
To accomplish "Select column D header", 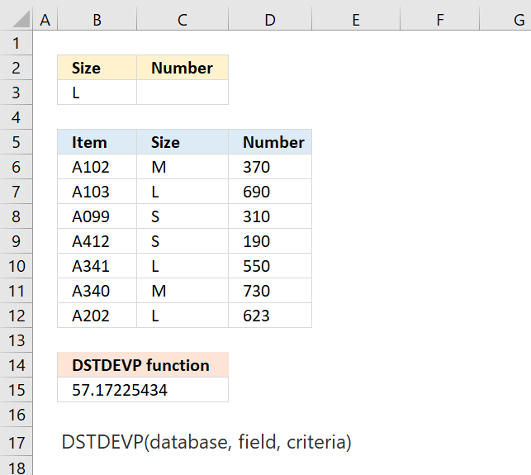I will pos(270,20).
